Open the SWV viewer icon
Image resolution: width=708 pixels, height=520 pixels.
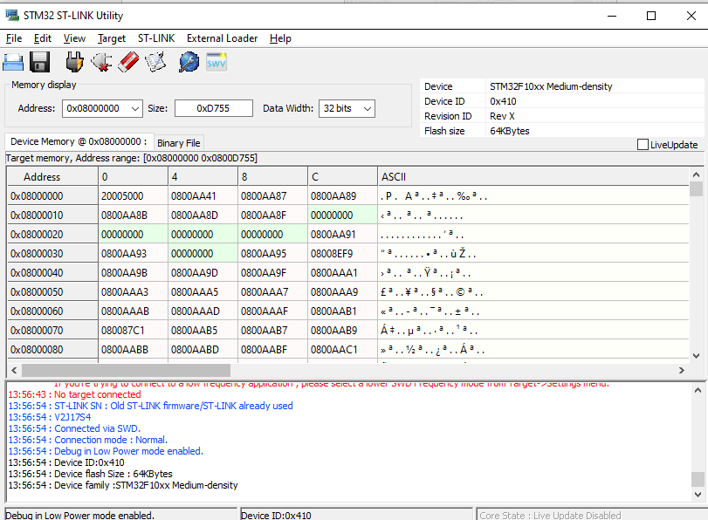(217, 62)
